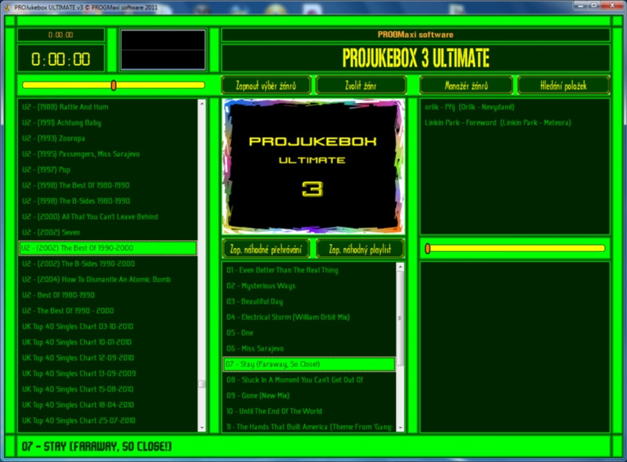Close the PROJukebox window
The height and width of the screenshot is (462, 627).
pos(613,5)
